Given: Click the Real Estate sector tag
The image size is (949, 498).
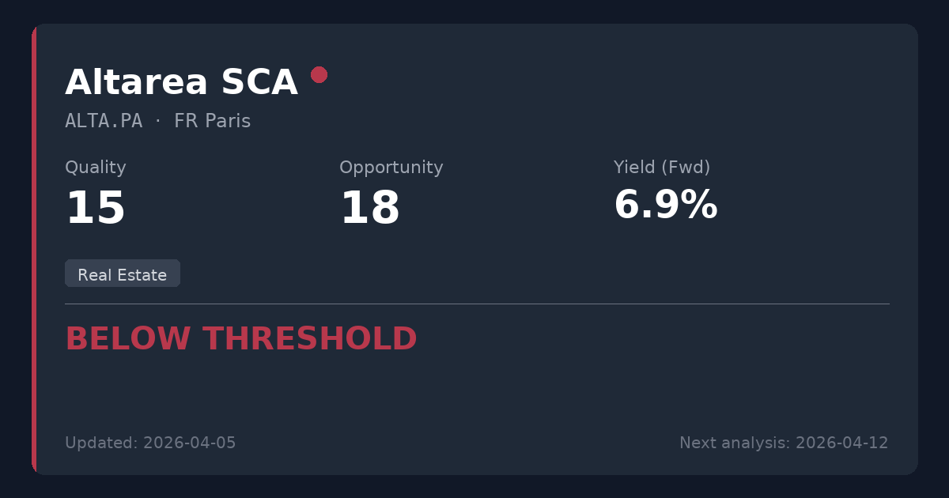Looking at the screenshot, I should (123, 274).
